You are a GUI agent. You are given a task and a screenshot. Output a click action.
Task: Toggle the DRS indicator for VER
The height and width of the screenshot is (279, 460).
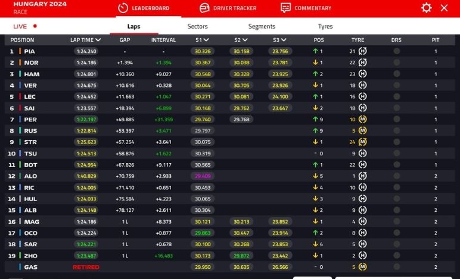[x=396, y=86]
